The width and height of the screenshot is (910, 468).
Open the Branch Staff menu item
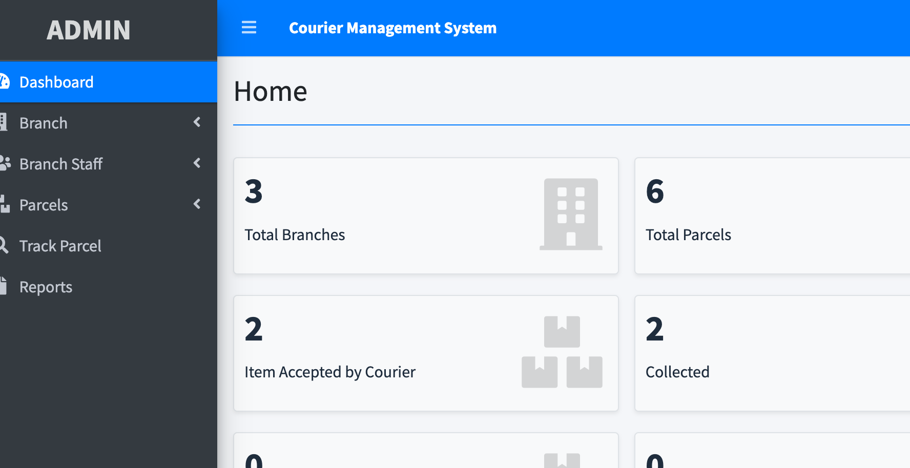coord(109,164)
